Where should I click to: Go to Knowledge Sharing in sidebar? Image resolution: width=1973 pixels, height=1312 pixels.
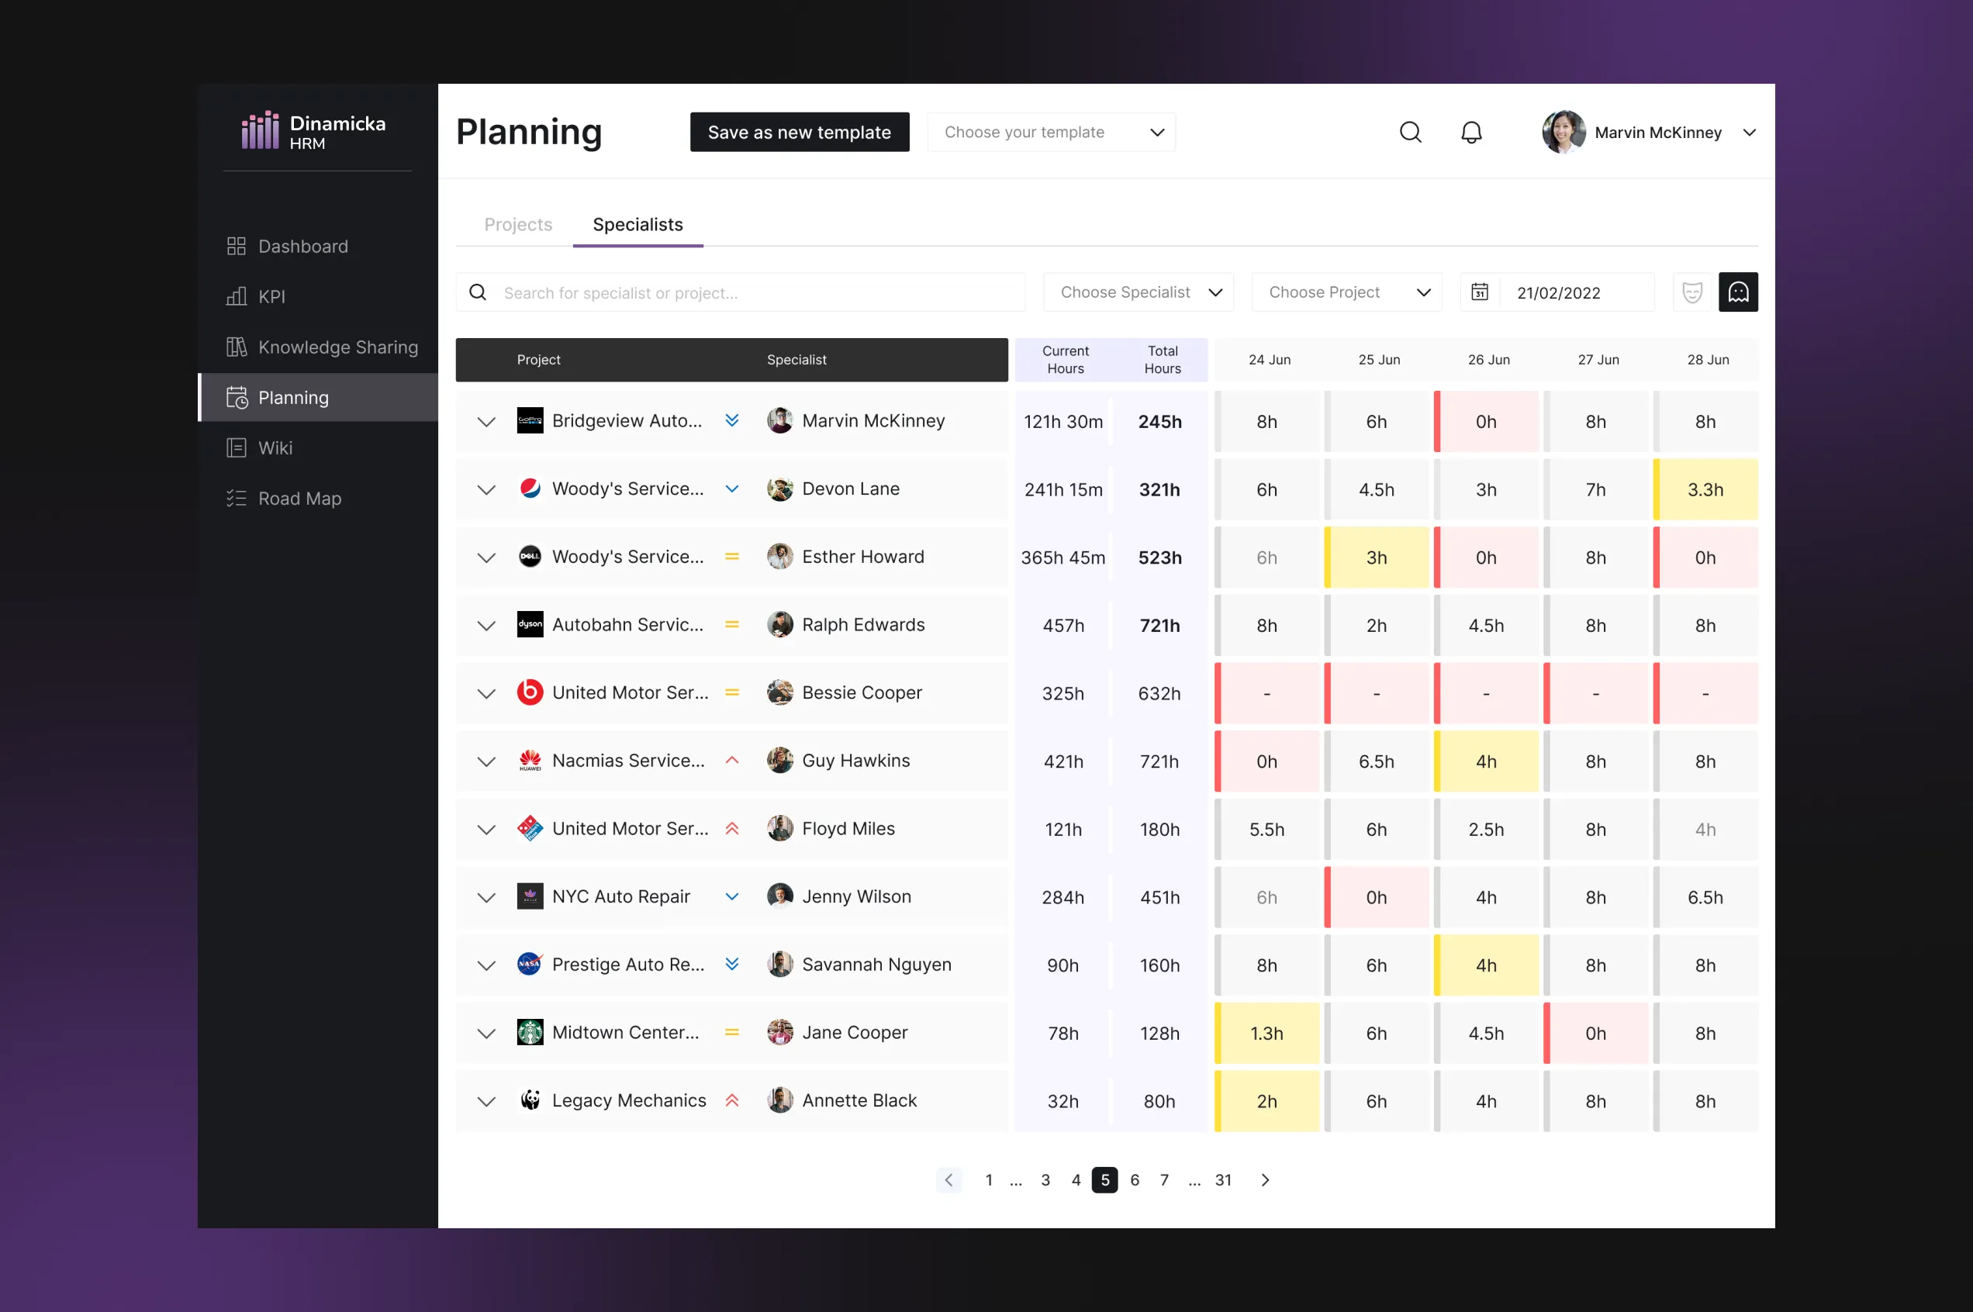(x=337, y=347)
